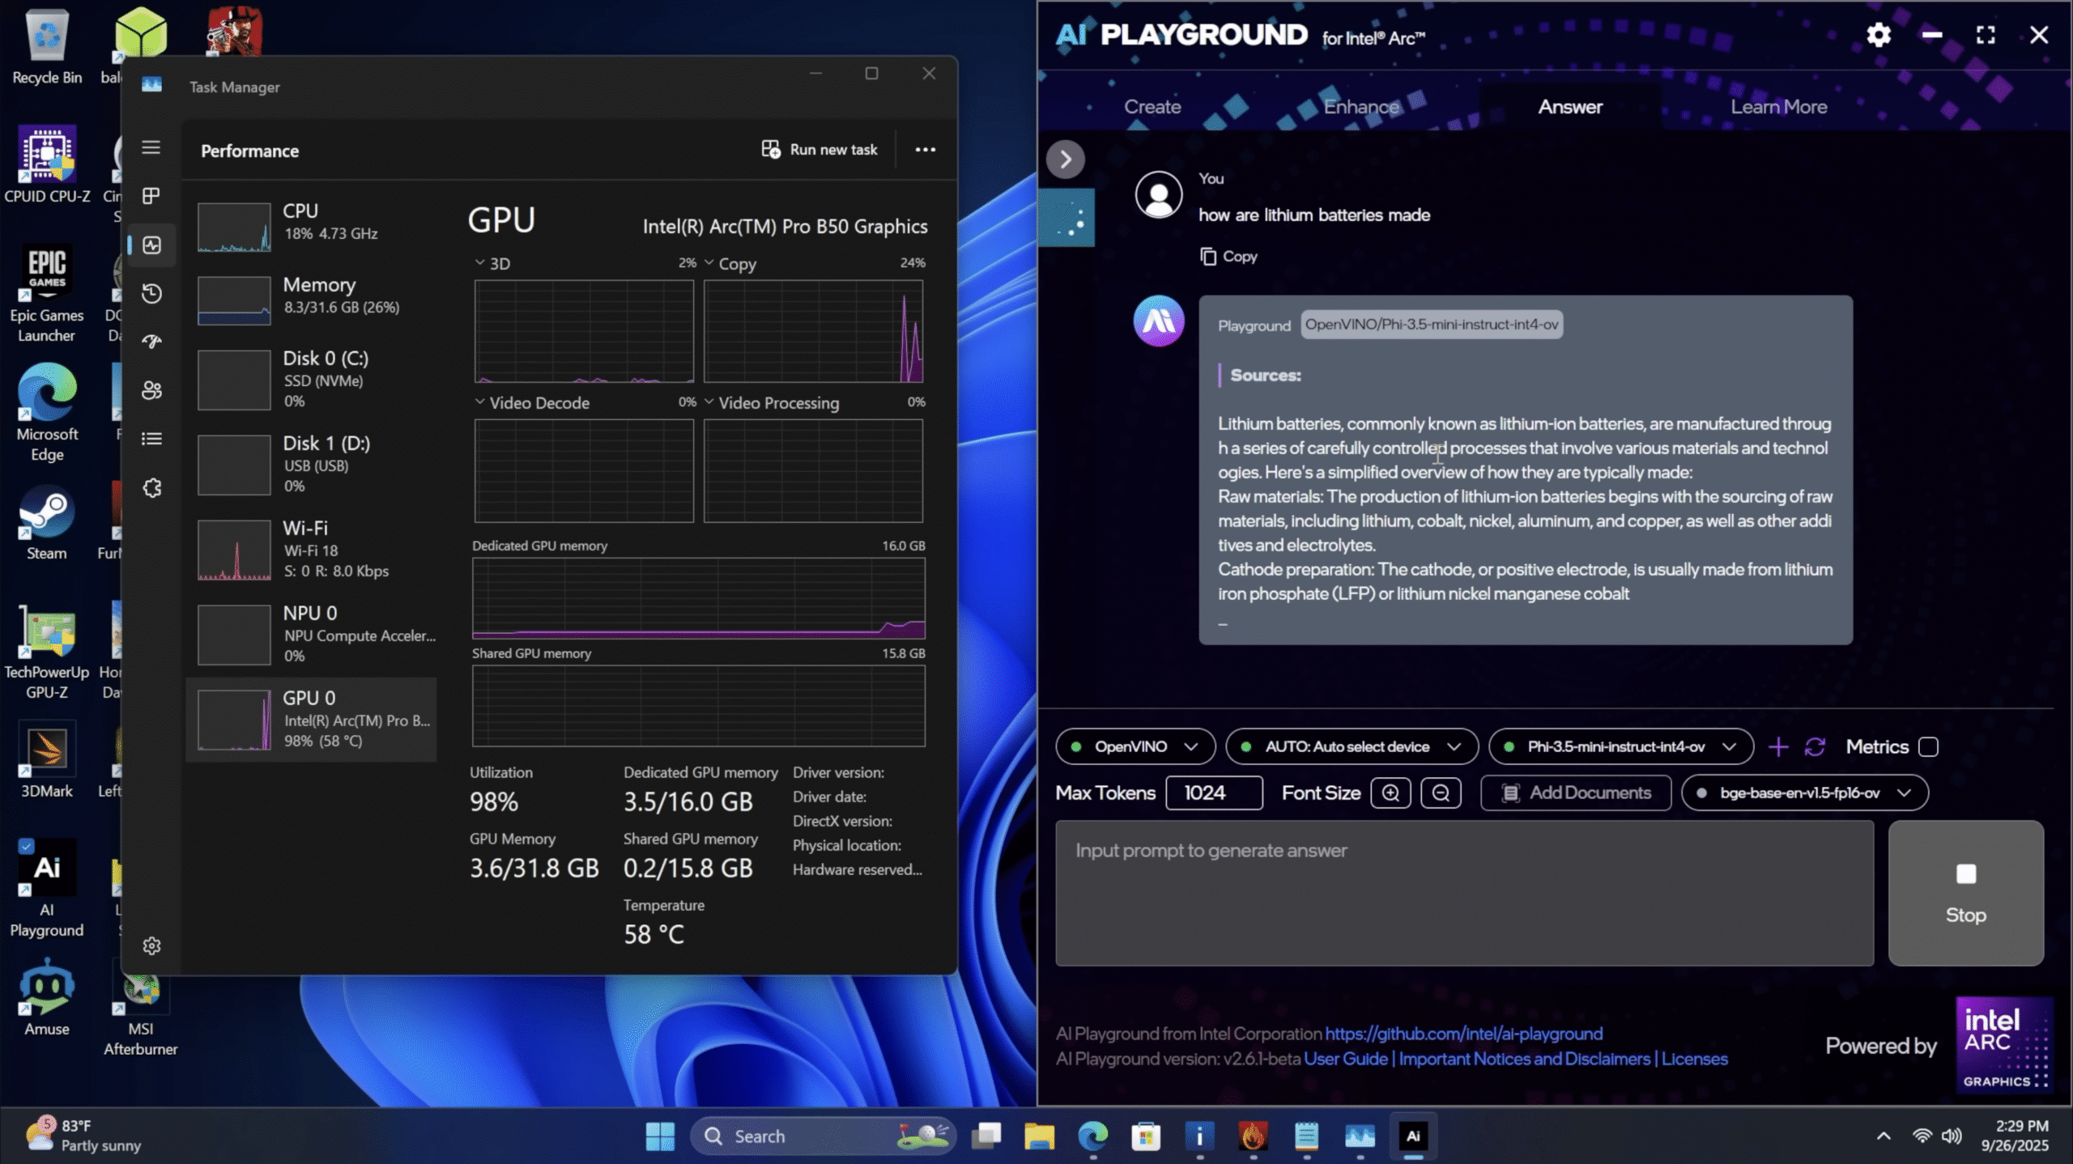
Task: Refresh model list icon beside Metrics
Action: [x=1815, y=746]
